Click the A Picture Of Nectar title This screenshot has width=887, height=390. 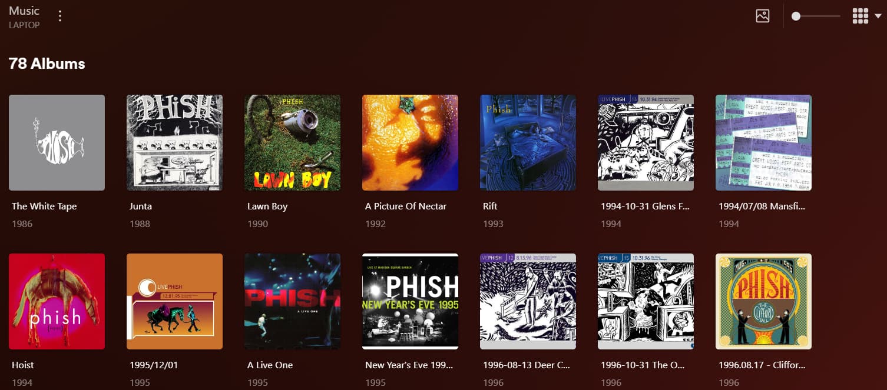click(x=406, y=206)
